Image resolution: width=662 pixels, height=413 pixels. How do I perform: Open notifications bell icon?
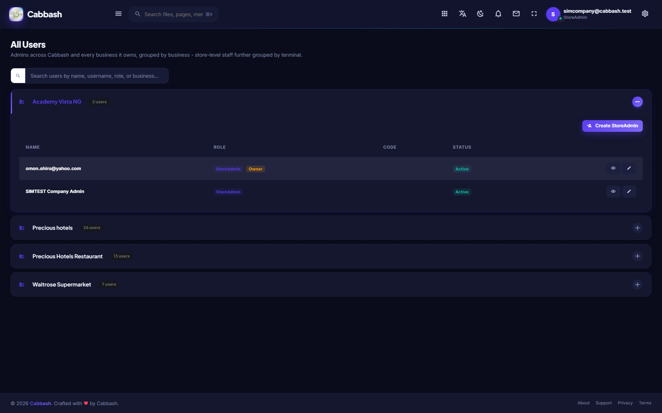point(498,14)
